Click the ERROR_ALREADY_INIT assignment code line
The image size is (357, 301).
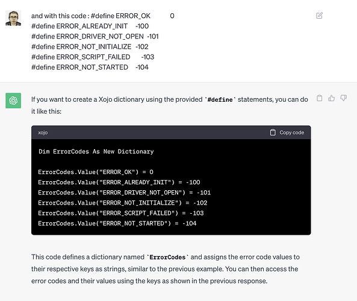coord(119,182)
